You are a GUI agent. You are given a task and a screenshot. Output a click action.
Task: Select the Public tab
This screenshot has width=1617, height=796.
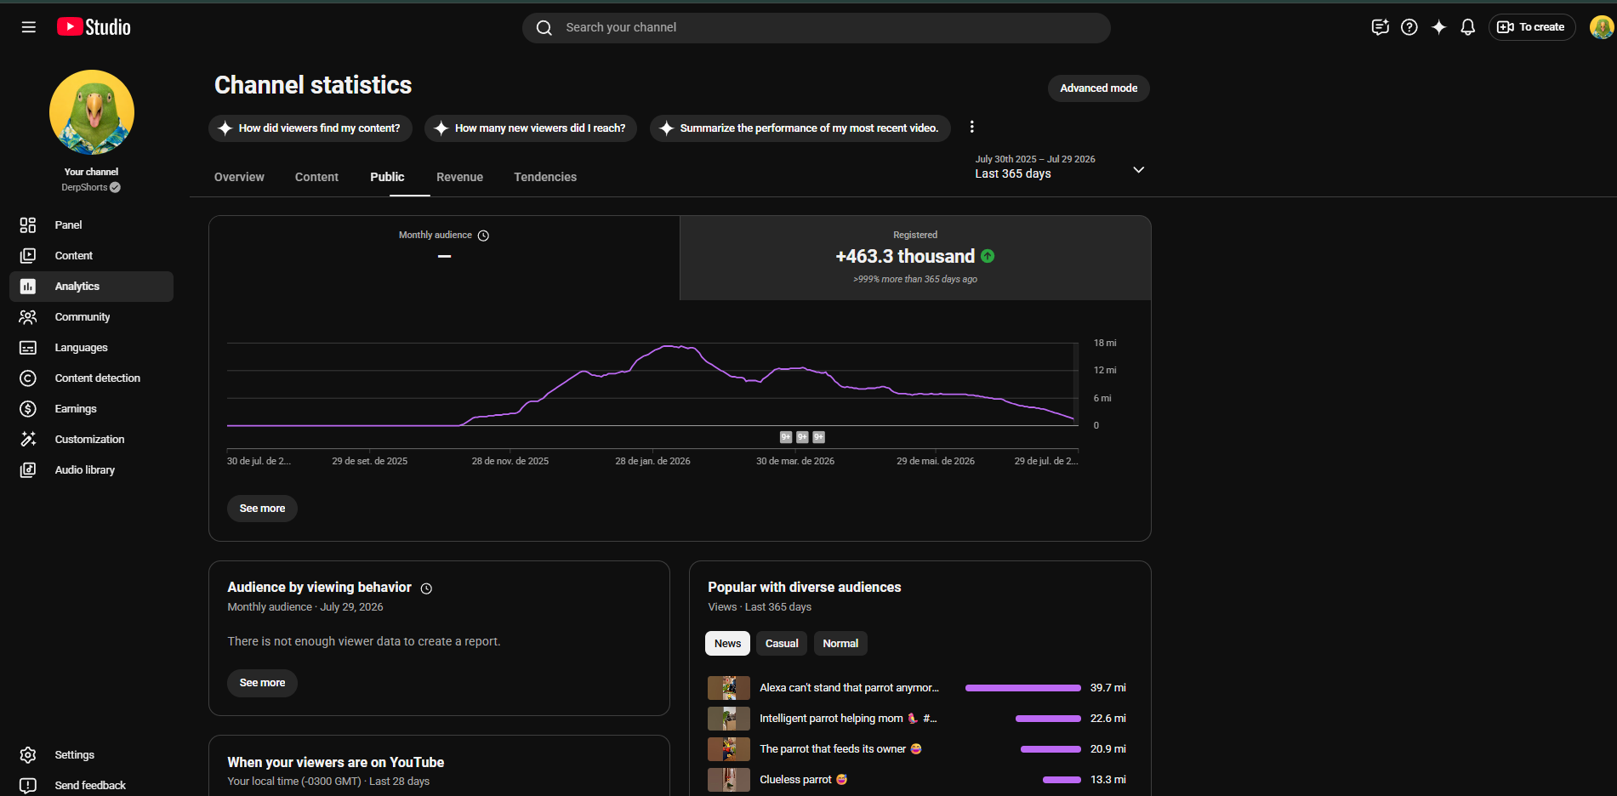point(387,177)
